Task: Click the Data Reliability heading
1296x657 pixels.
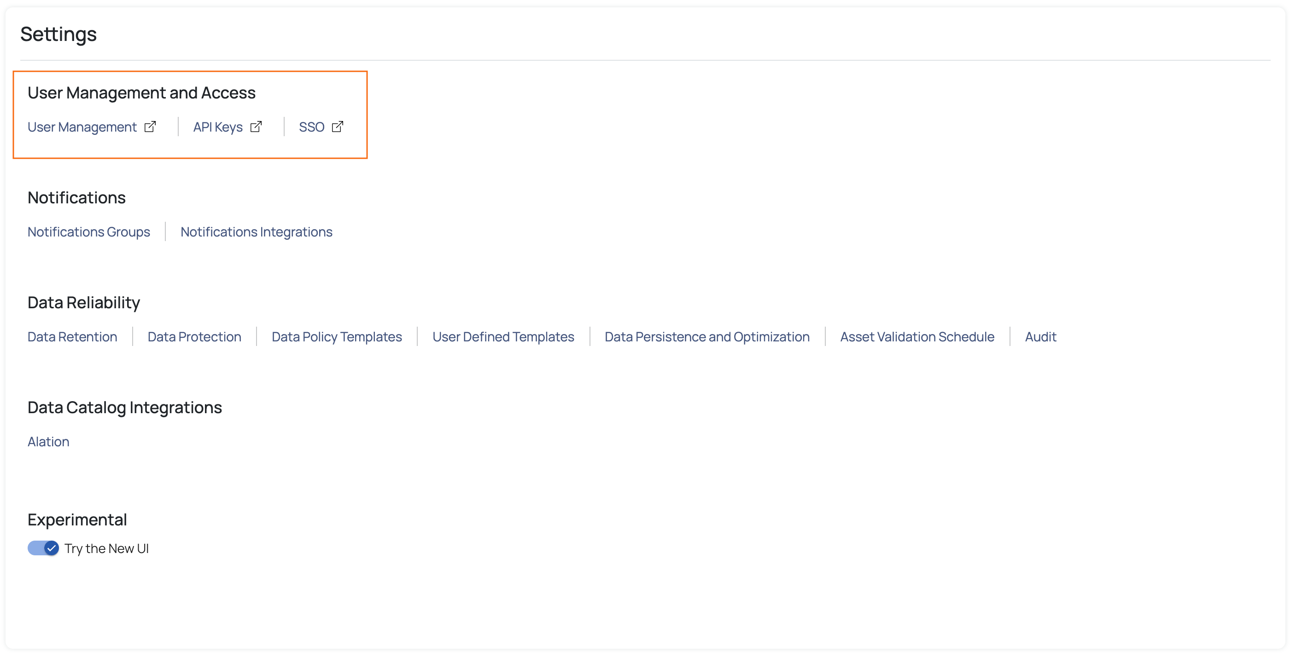Action: [83, 303]
